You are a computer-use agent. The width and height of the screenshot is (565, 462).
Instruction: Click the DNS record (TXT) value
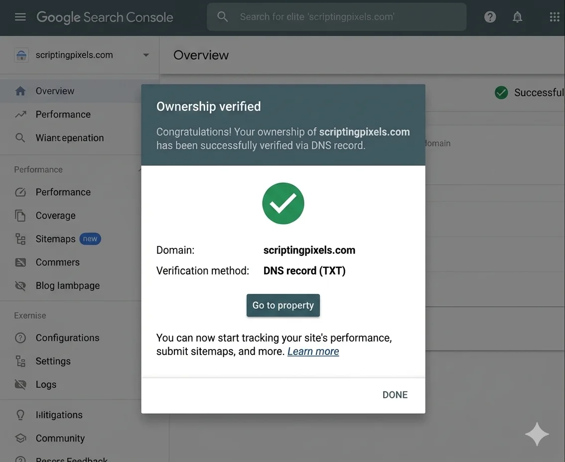[304, 271]
